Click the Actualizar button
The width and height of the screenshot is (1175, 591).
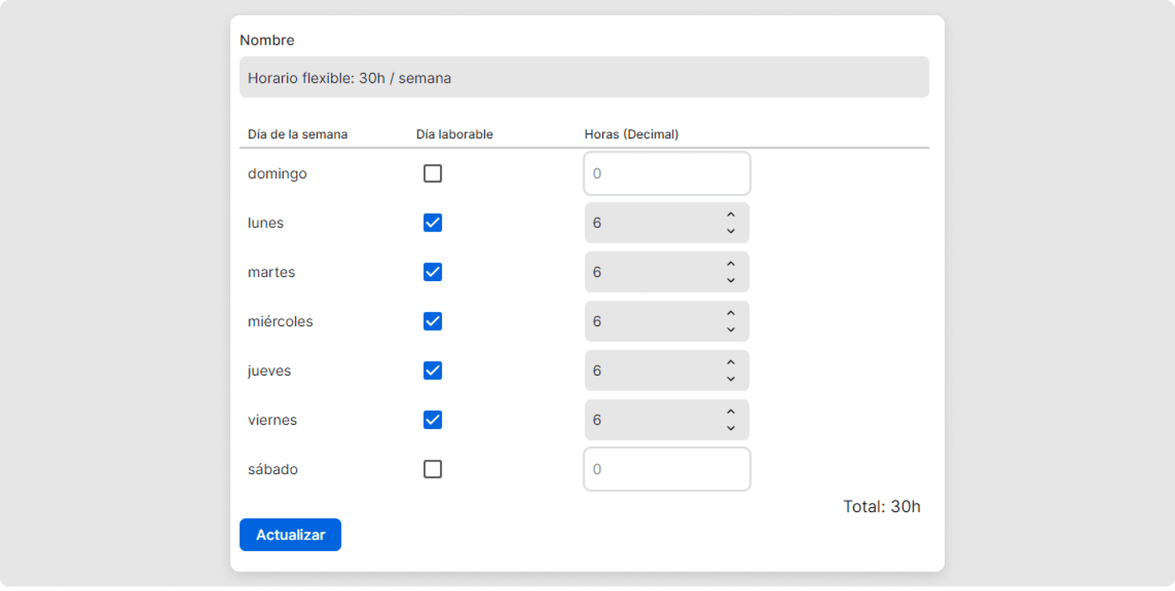click(290, 535)
